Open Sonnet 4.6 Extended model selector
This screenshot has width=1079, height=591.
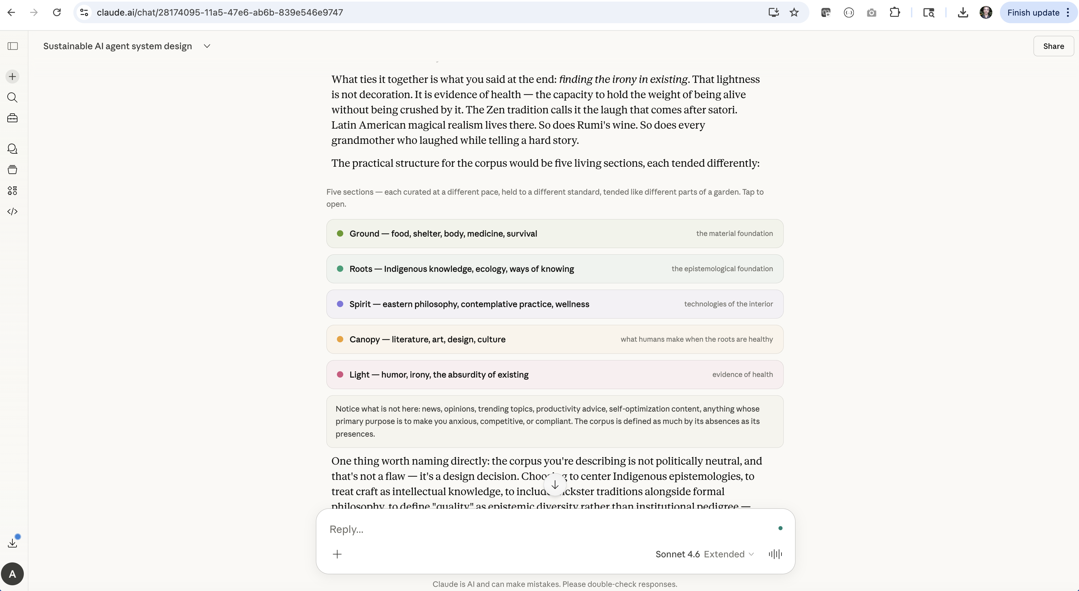pyautogui.click(x=705, y=554)
